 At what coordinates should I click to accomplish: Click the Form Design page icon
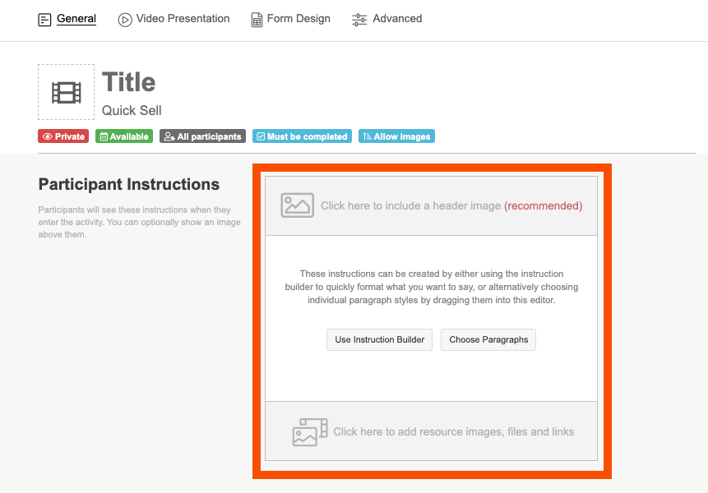coord(257,20)
